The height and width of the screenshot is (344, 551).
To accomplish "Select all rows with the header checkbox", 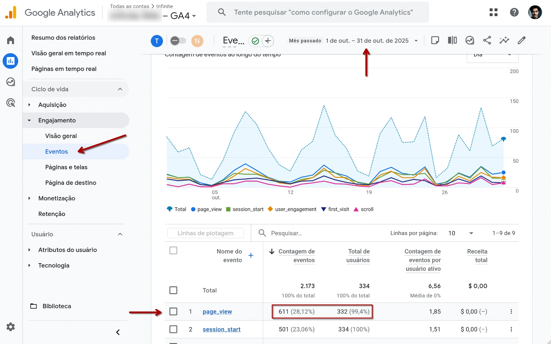I will tap(173, 251).
